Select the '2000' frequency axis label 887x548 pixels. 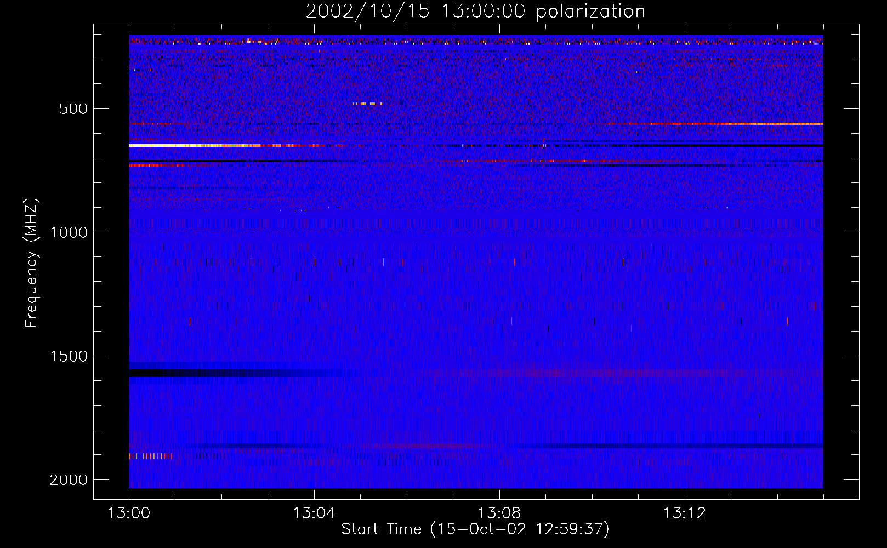(x=69, y=480)
